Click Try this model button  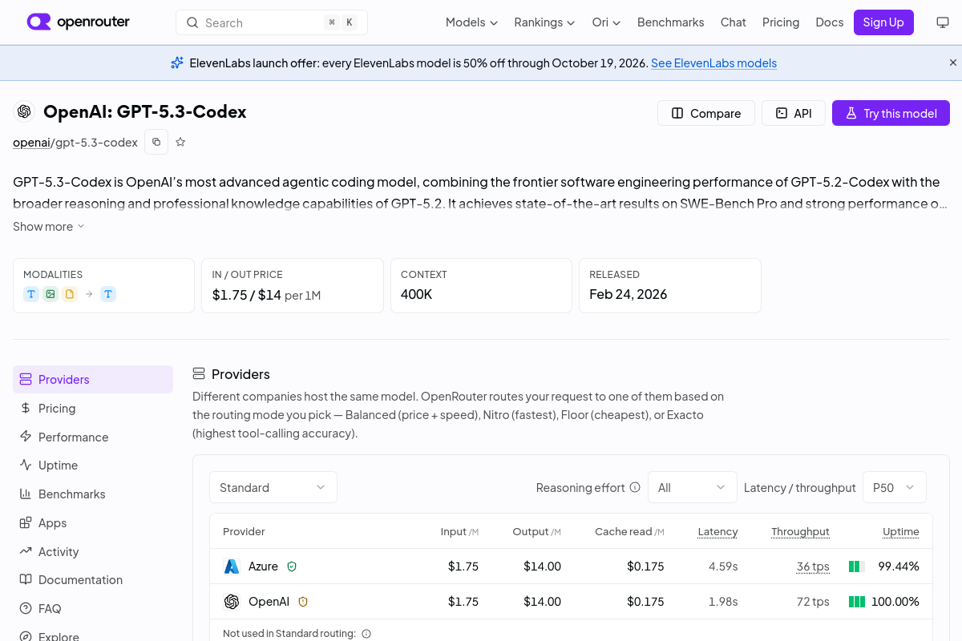click(x=891, y=113)
